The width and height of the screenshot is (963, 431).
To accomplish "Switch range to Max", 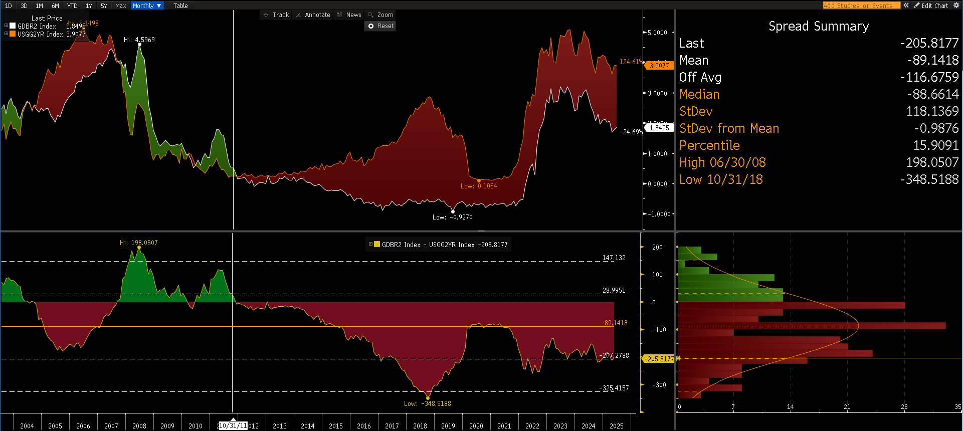I will 120,6.
